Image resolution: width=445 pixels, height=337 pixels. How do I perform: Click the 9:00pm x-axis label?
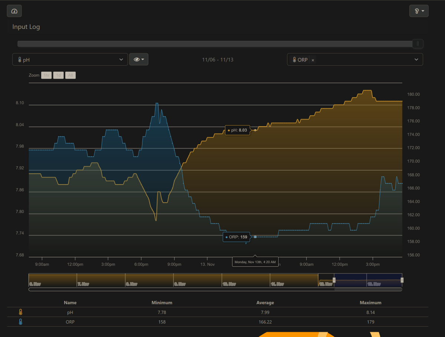pos(174,265)
